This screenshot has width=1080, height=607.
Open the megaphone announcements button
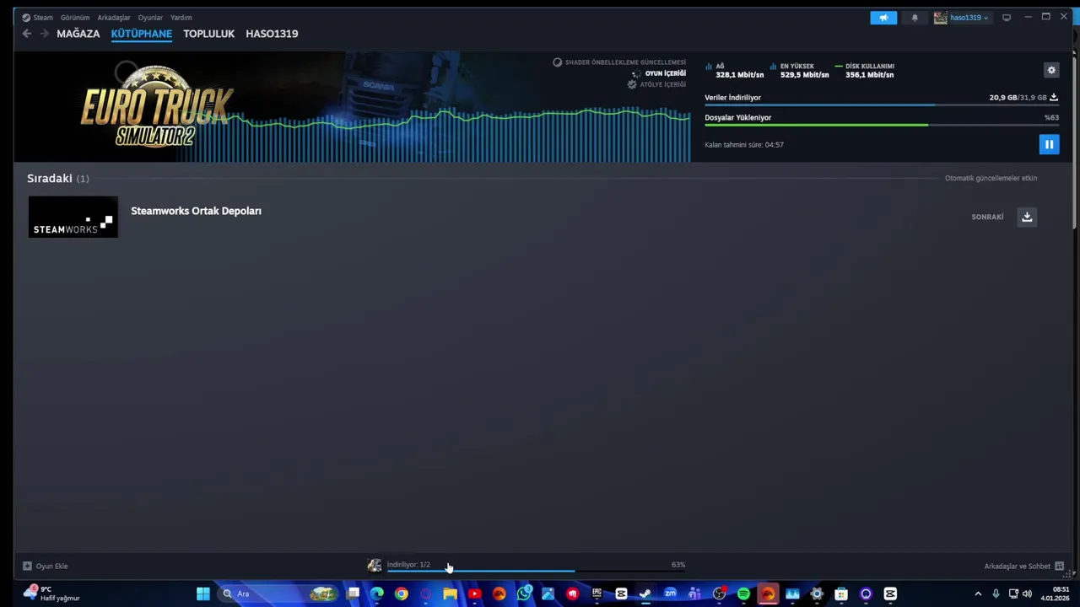coord(883,18)
